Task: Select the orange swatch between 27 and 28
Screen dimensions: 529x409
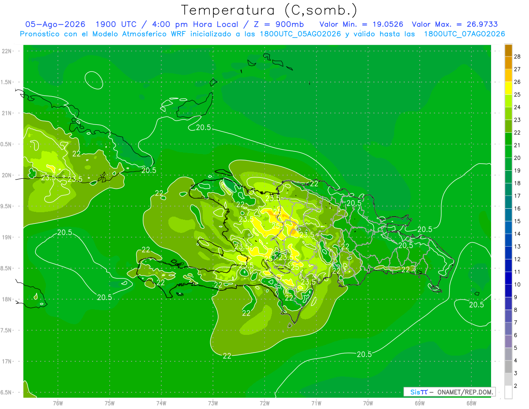Action: pos(508,63)
